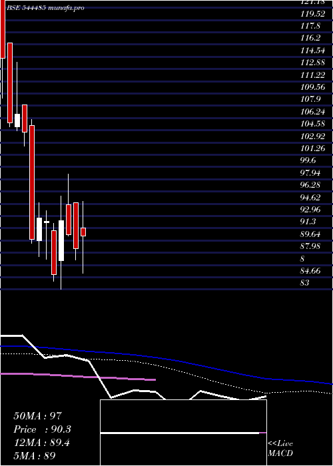Select the 119.52 price axis label
333x466 pixels.
(312, 14)
